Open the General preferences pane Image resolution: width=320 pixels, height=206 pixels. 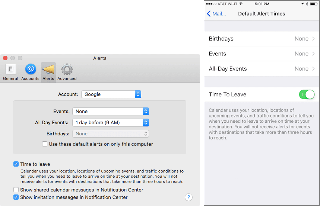click(x=10, y=73)
